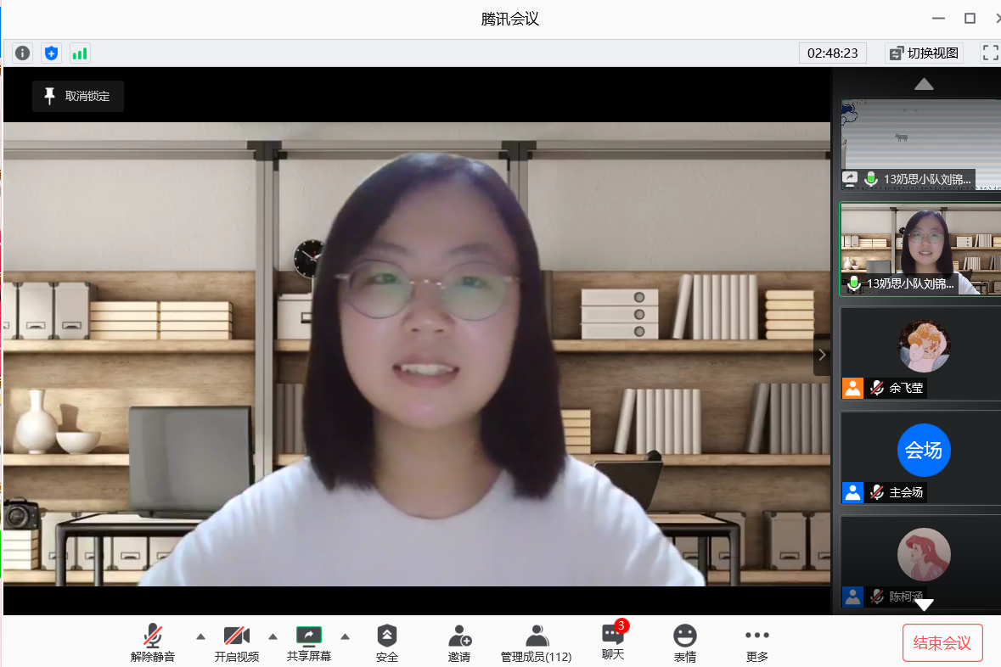Click the blue user icon of 陈柯涵

point(853,597)
